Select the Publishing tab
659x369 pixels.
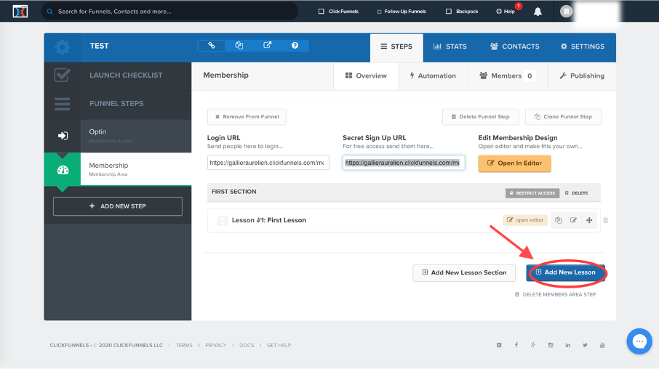coord(582,76)
